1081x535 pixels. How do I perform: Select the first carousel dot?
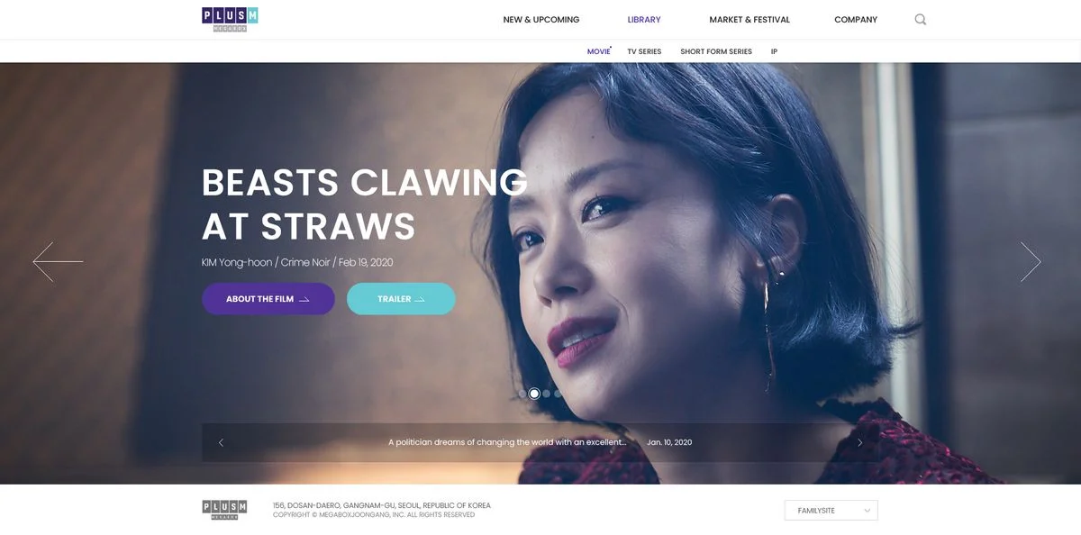522,394
